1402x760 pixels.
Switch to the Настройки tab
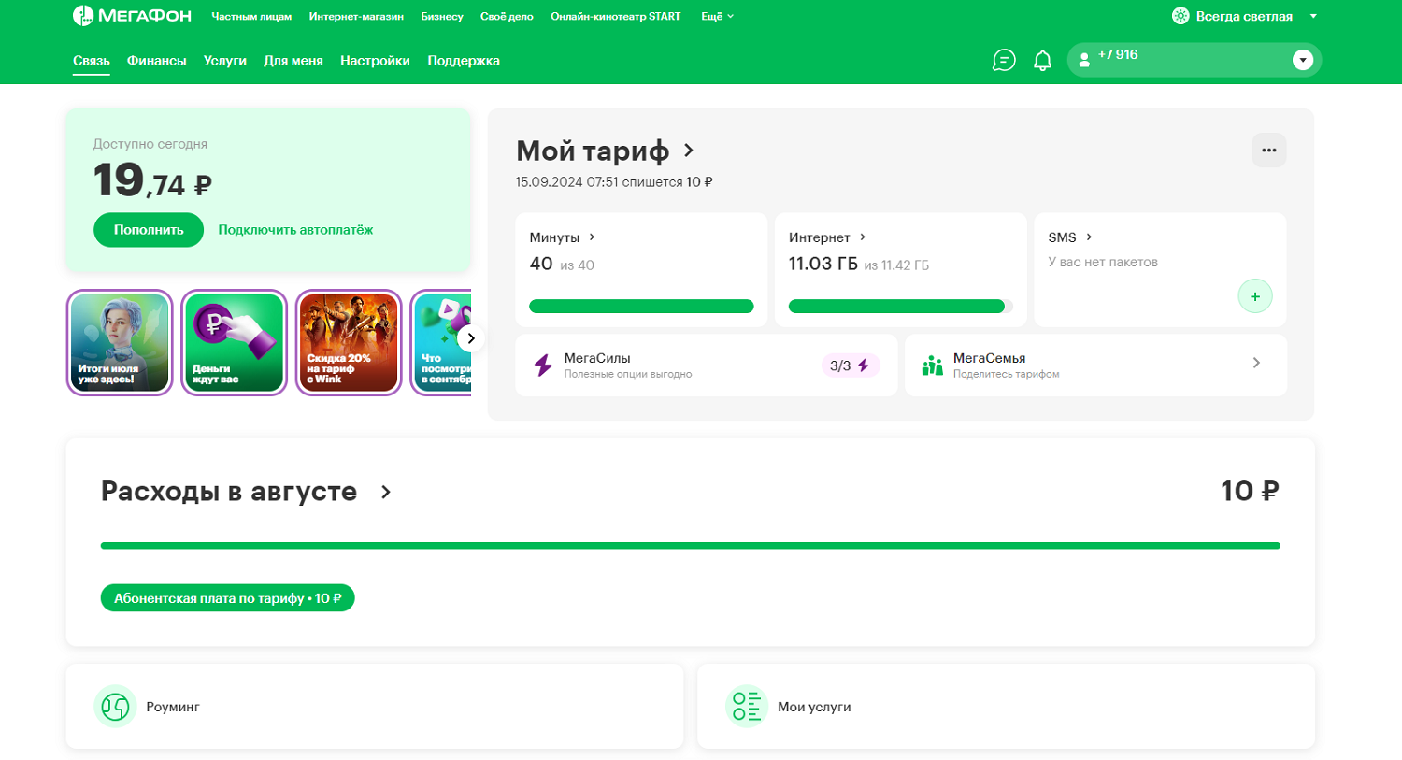coord(375,61)
